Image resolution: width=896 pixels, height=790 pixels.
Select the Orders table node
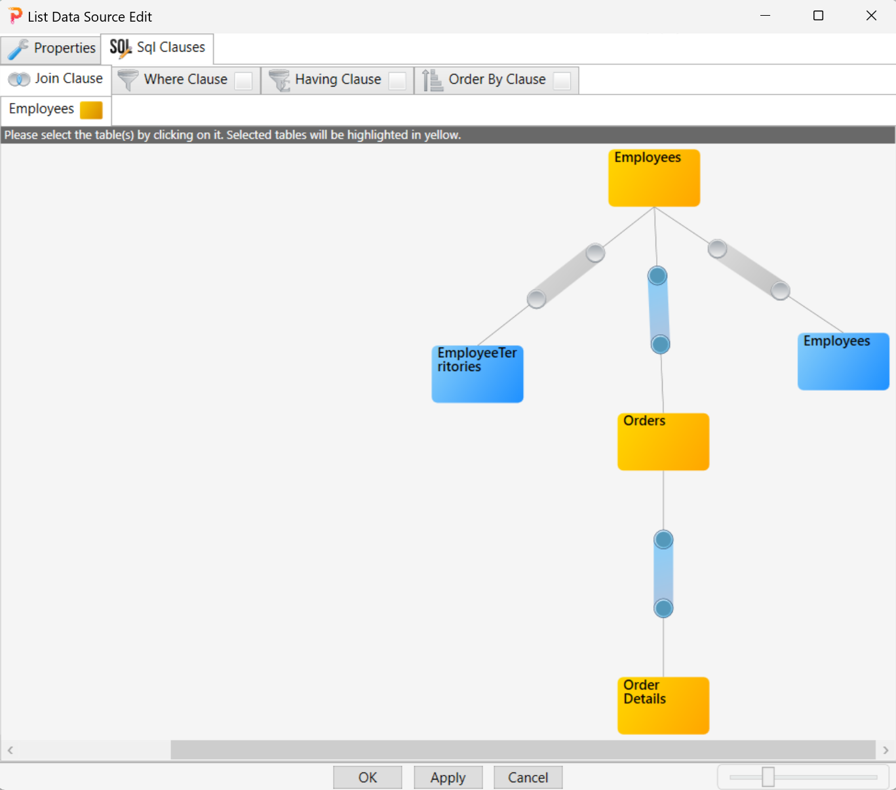pyautogui.click(x=663, y=441)
